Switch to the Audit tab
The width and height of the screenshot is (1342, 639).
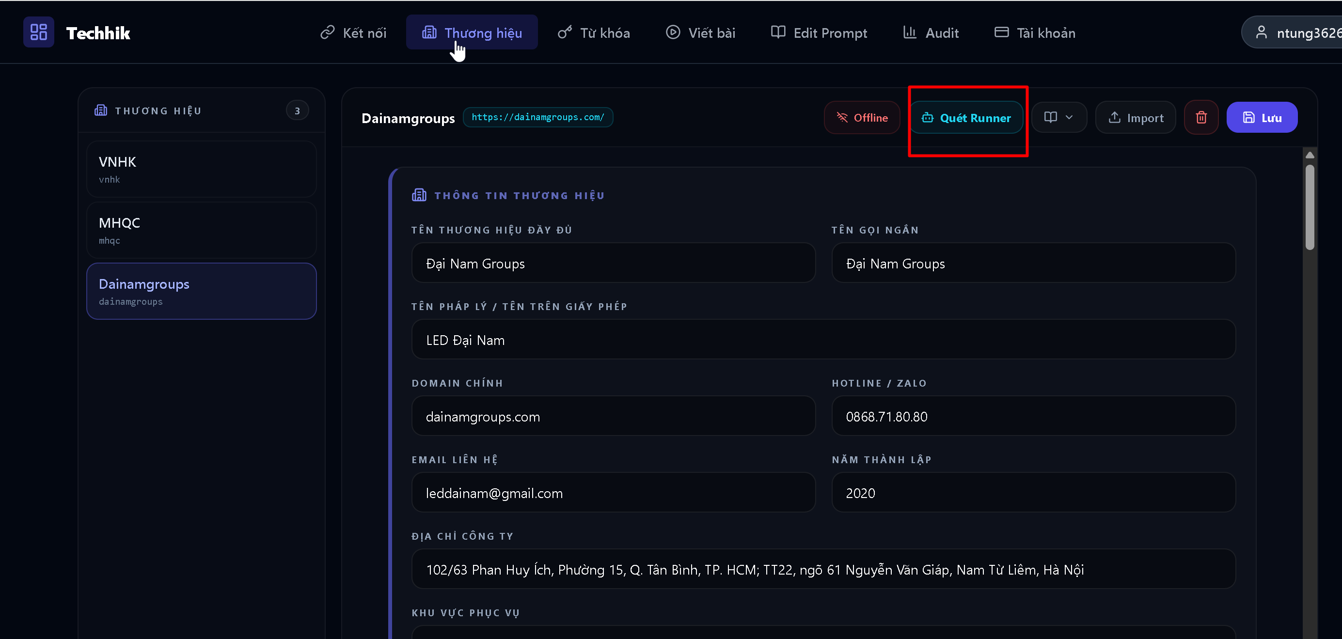pos(931,33)
